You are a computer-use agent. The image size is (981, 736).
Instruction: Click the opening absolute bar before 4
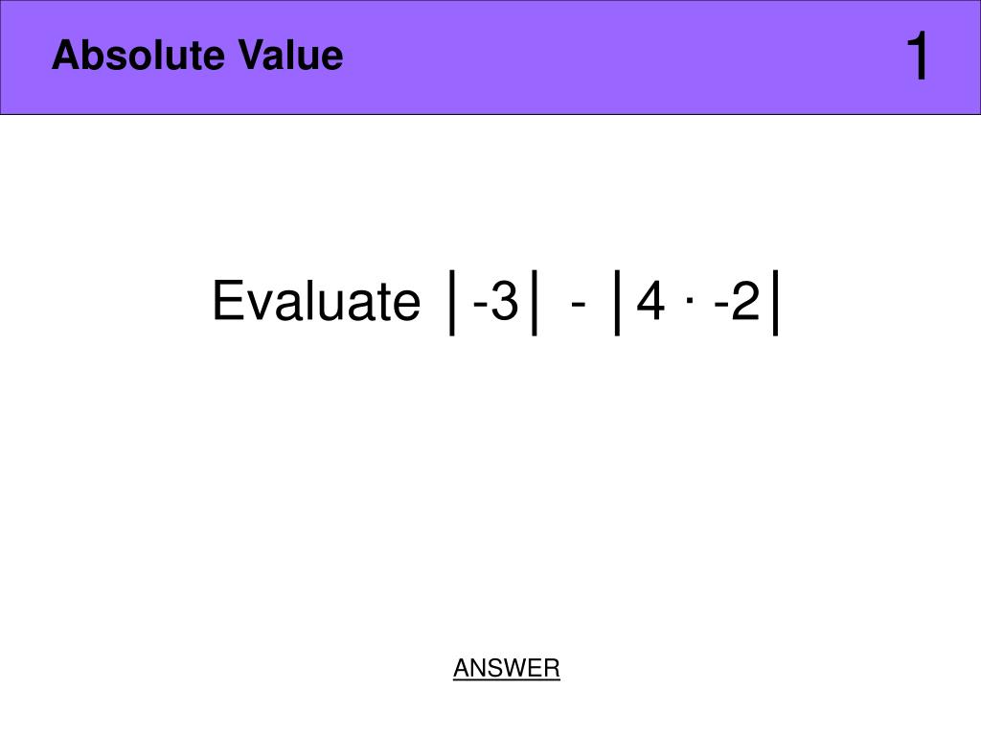click(x=617, y=302)
